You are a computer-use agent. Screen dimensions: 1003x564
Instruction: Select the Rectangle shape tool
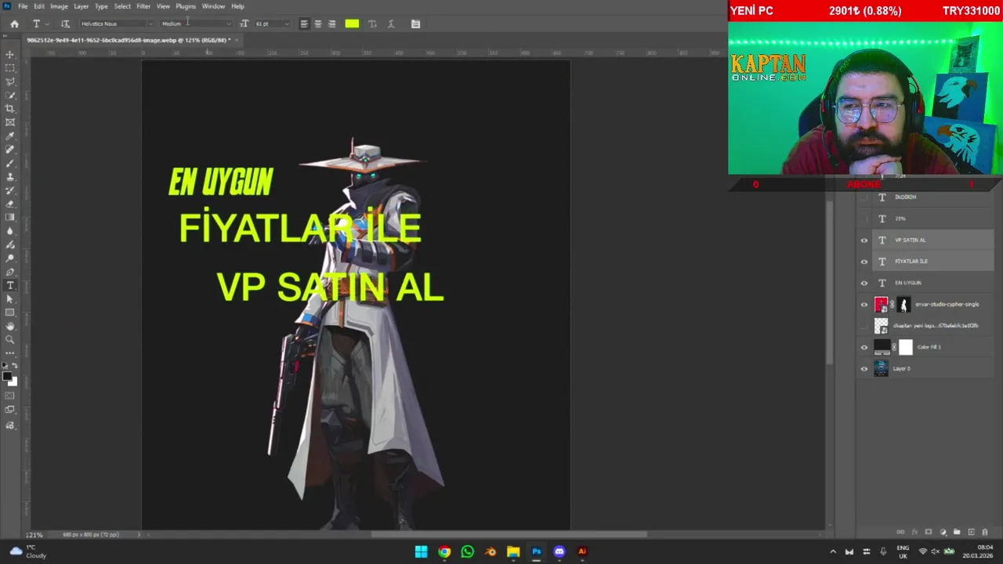10,313
